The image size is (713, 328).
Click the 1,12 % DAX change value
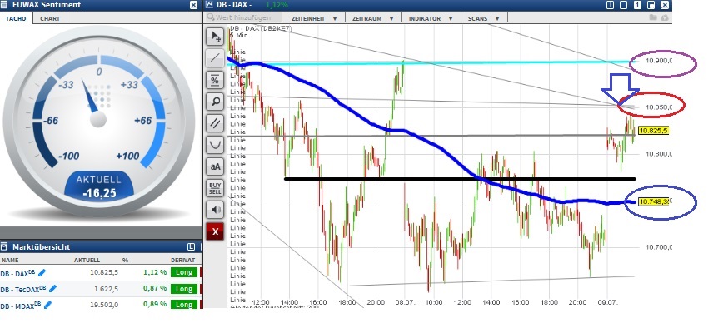point(155,272)
